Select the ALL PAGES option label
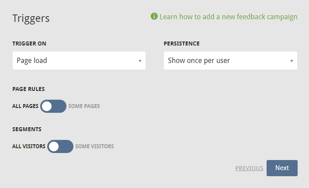The width and height of the screenshot is (309, 188). click(25, 106)
